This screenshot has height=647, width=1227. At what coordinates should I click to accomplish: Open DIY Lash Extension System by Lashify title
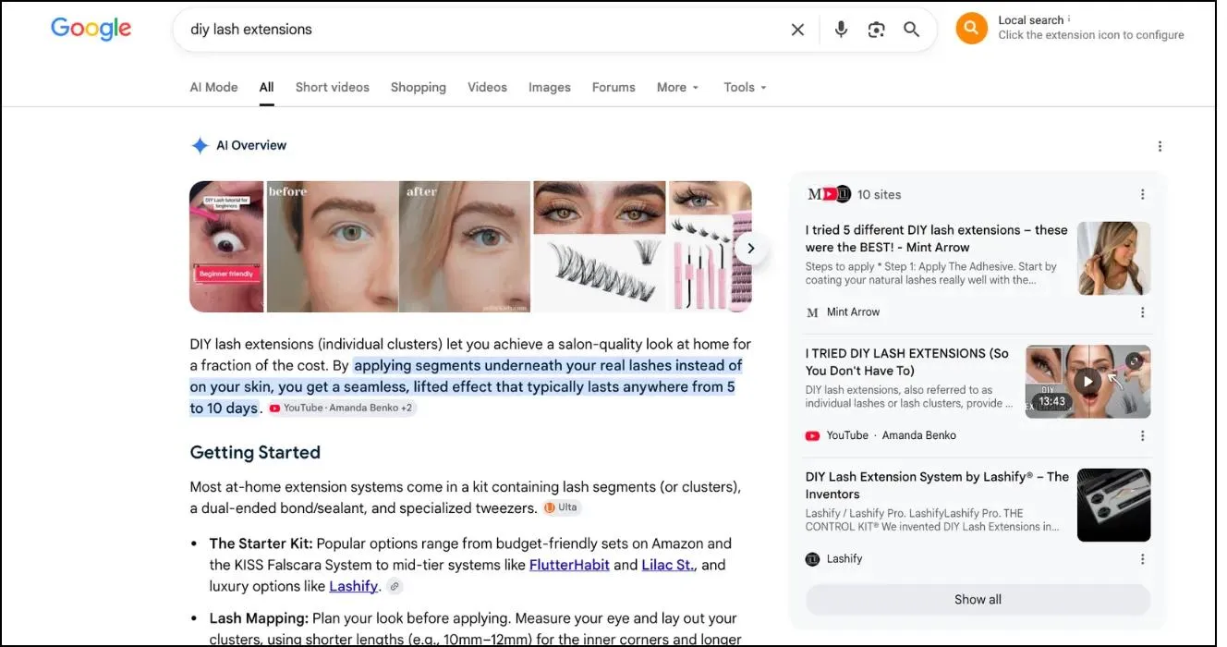tap(937, 485)
